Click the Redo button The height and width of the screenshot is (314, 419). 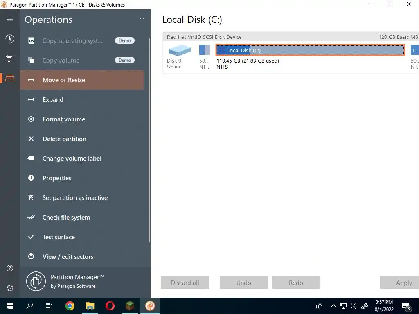pos(296,283)
